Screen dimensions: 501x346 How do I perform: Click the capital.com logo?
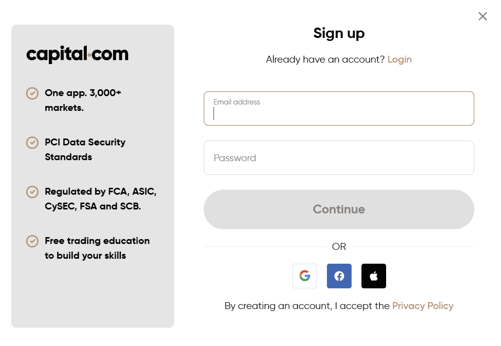(x=77, y=54)
